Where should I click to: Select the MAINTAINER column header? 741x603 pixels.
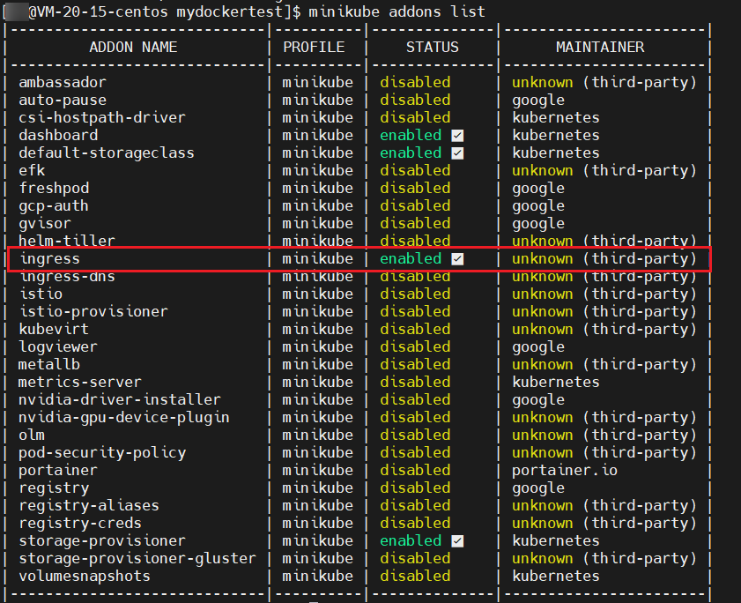[600, 48]
